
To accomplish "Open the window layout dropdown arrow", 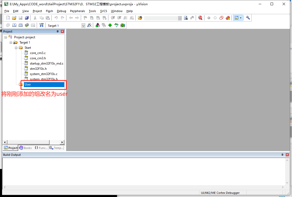I will tap(241, 18).
